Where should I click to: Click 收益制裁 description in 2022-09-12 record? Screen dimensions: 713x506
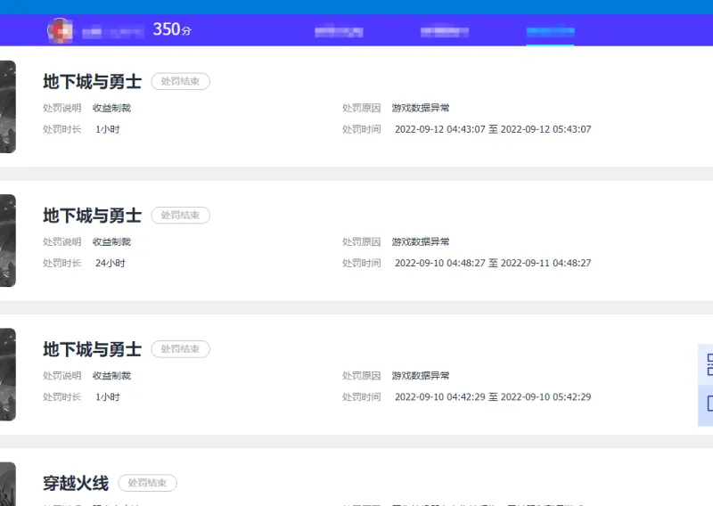112,108
